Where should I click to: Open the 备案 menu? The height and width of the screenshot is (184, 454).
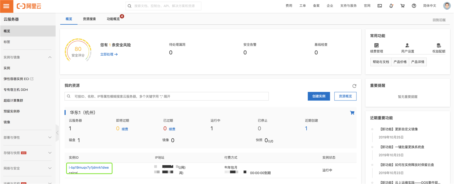coord(316,6)
